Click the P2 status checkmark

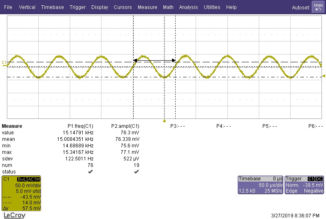pyautogui.click(x=137, y=172)
